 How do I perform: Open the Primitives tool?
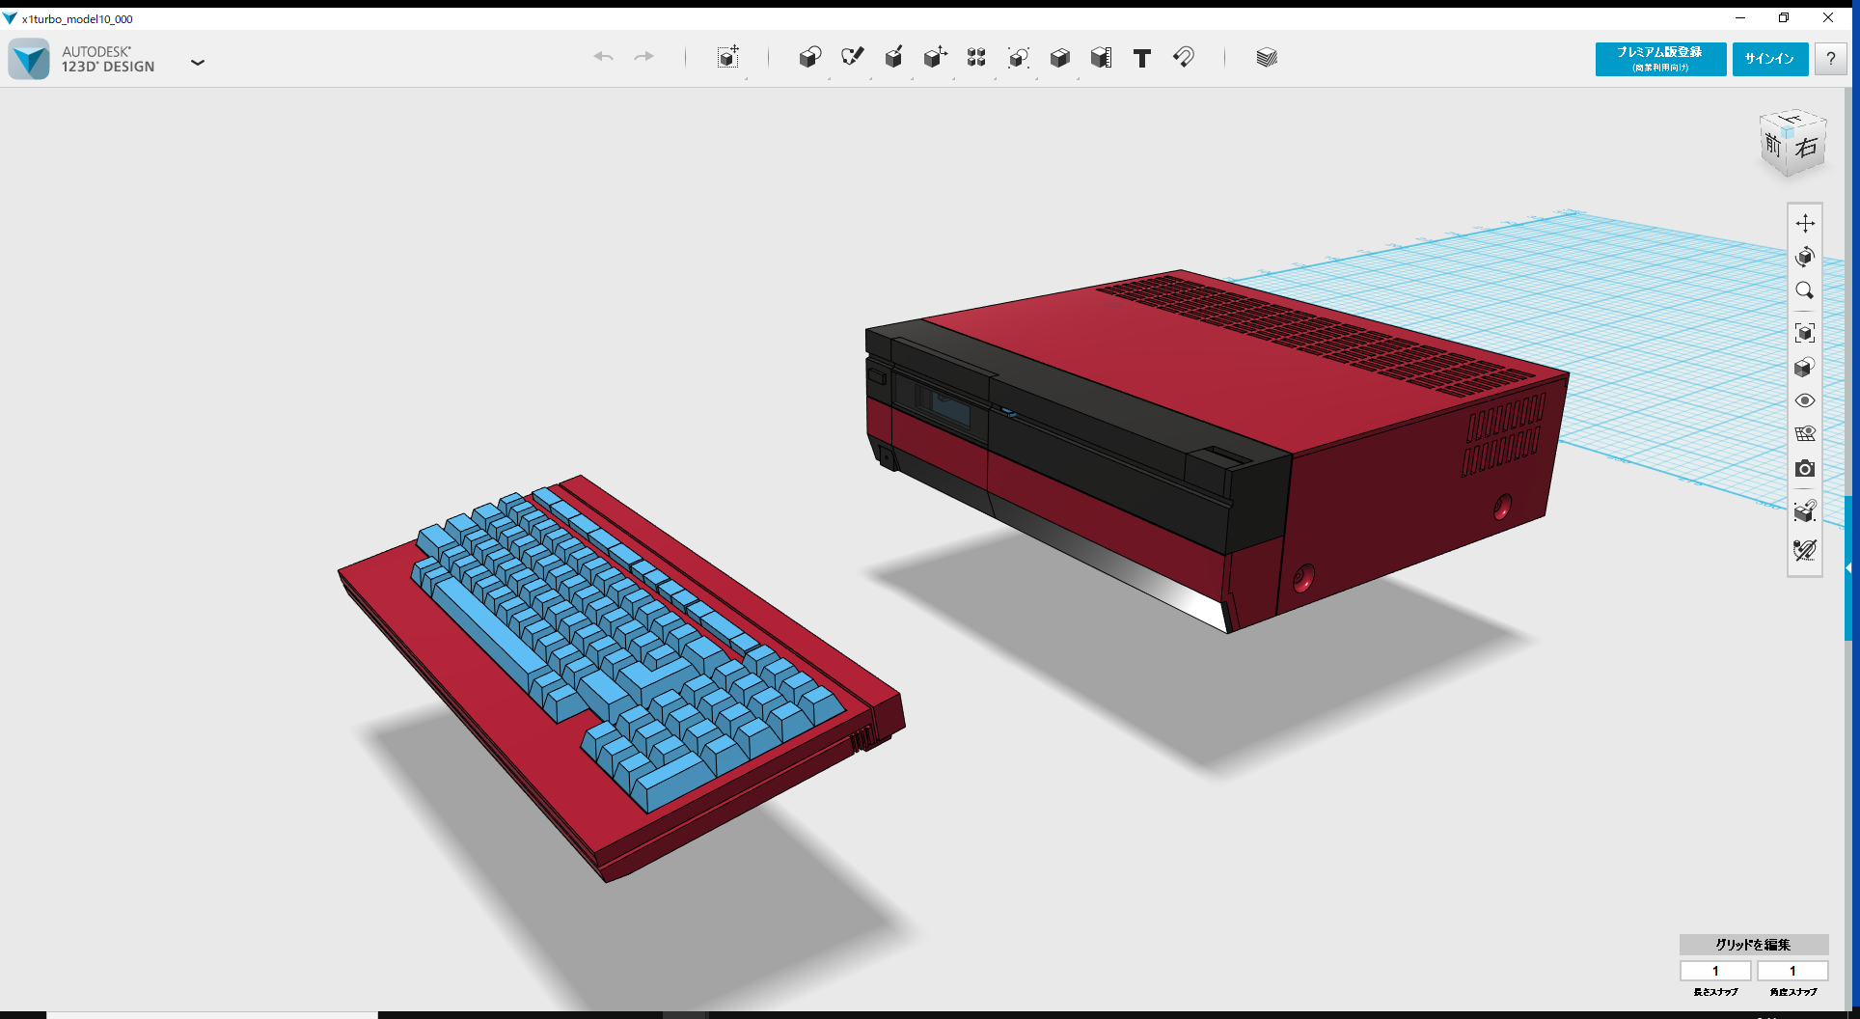coord(810,57)
